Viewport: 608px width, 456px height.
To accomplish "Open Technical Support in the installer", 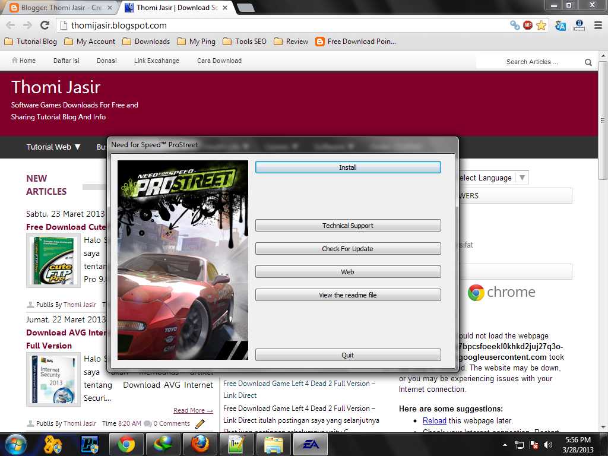I will click(348, 225).
